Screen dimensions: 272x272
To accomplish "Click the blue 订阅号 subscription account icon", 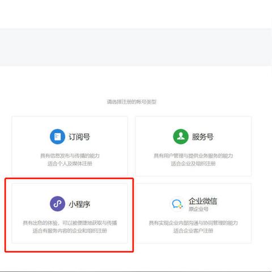I will point(57,137).
